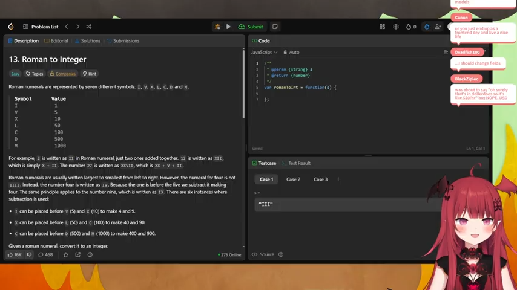Click the Canon chat username bubble
Viewport: 517px width, 290px height.
(x=461, y=18)
